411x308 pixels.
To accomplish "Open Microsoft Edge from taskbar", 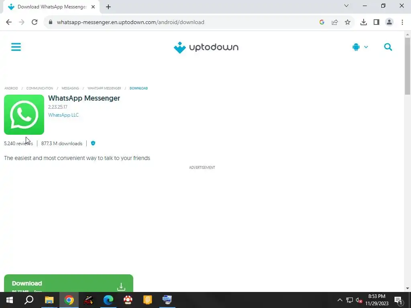I will (x=108, y=300).
